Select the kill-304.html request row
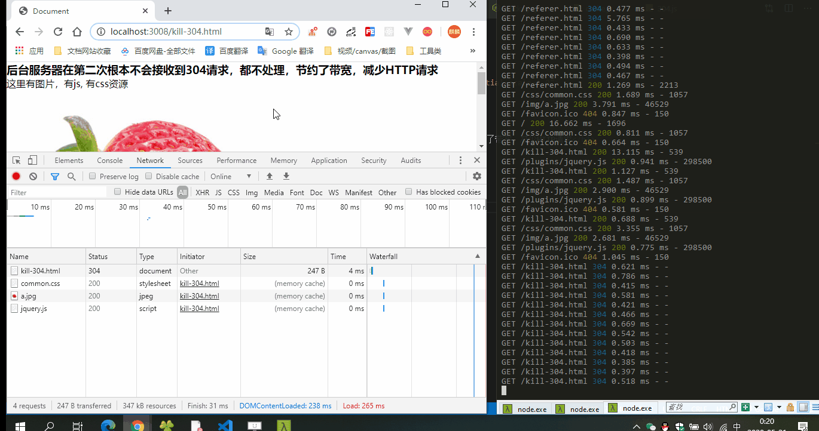Viewport: 819px width, 431px height. [x=246, y=271]
